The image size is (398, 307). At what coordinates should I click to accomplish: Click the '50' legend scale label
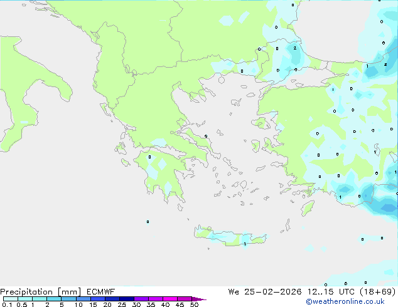(x=194, y=304)
